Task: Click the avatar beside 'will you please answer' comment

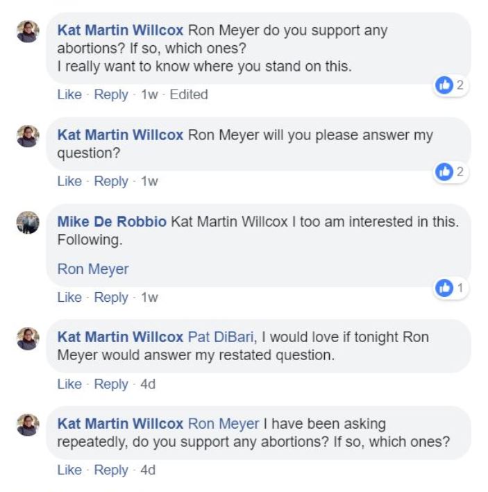Action: pos(28,136)
